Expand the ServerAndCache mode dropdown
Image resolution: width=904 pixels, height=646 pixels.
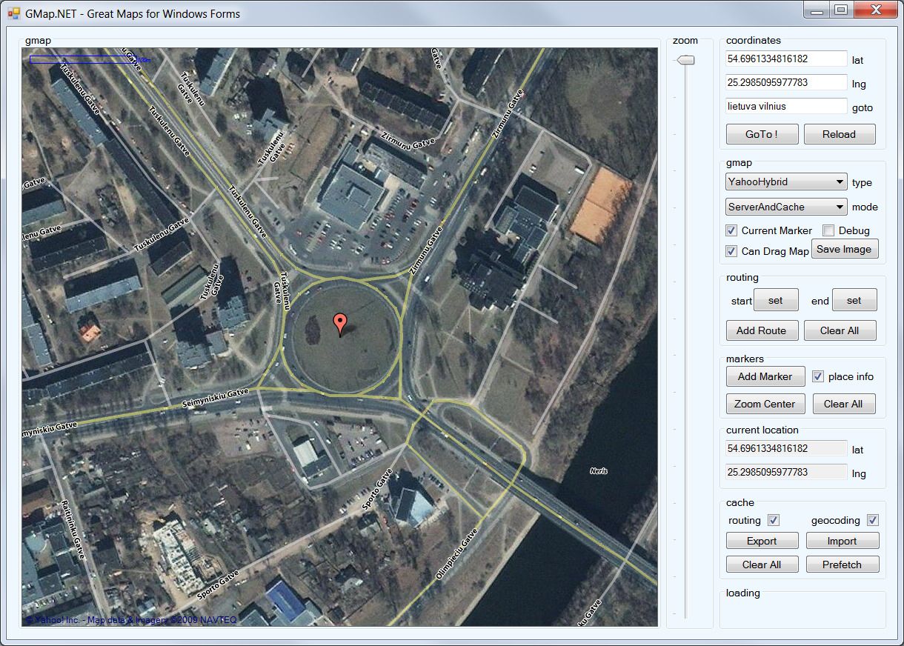(786, 207)
